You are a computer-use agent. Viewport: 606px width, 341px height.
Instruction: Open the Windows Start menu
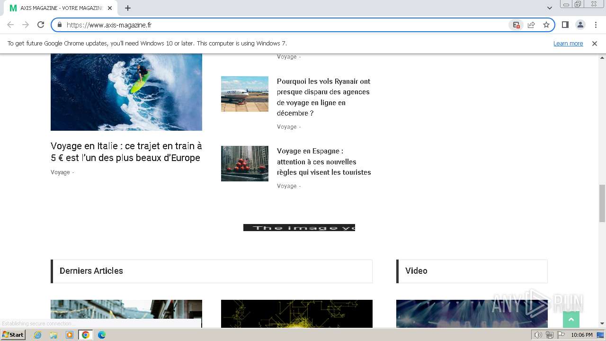point(13,335)
